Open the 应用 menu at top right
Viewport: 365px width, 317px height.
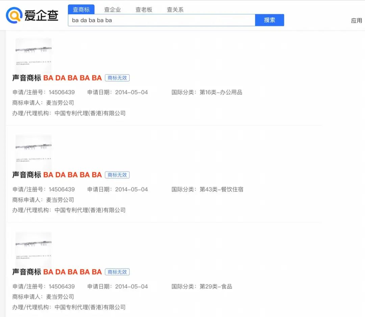357,21
